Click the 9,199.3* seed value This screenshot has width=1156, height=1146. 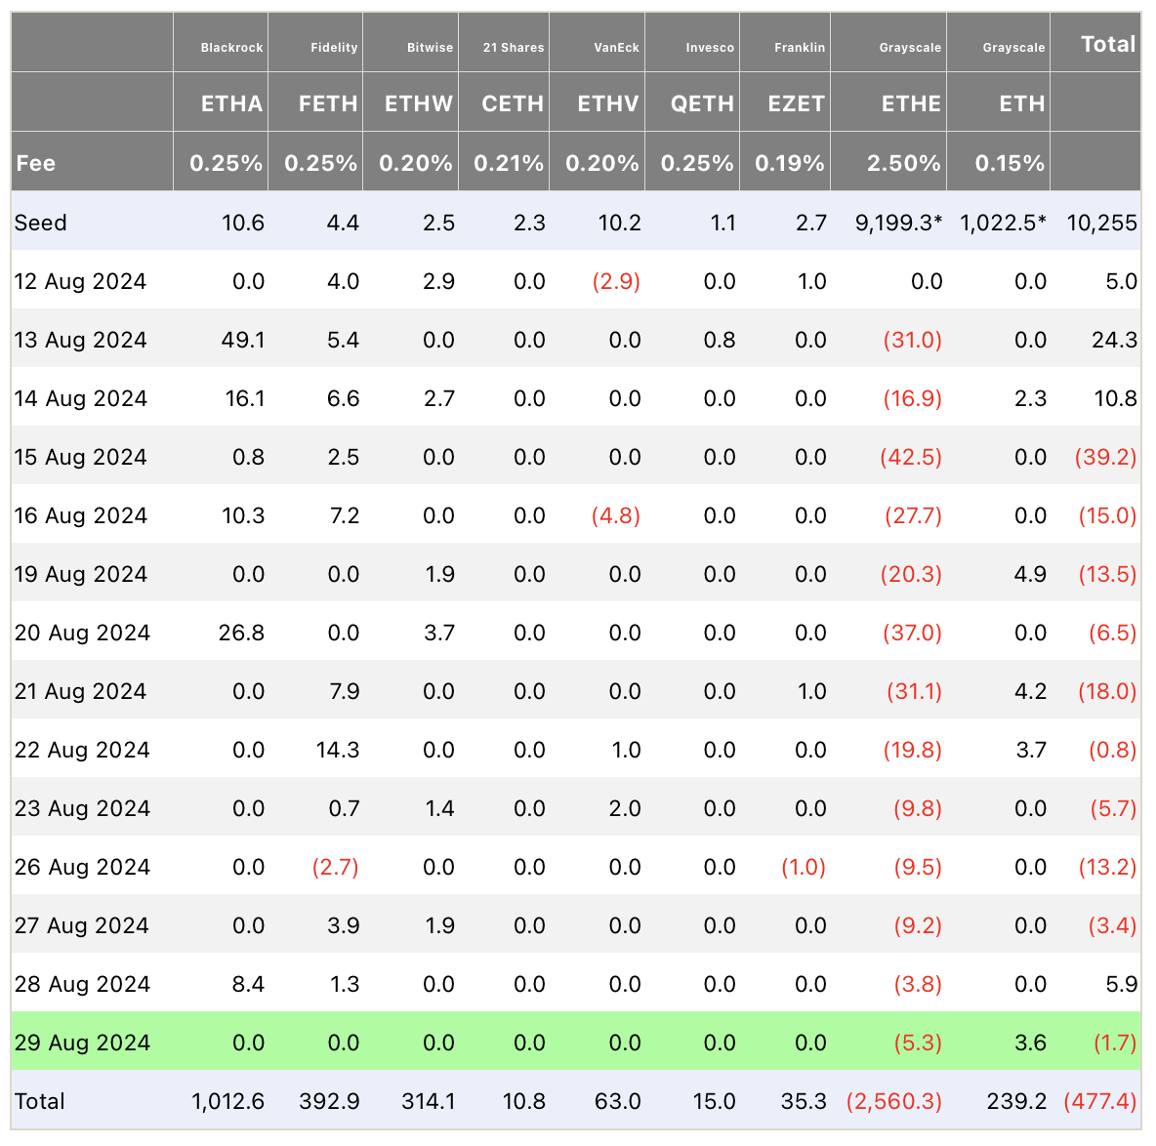[898, 223]
